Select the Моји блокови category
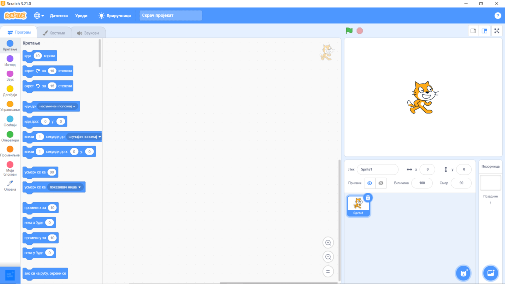505x284 pixels. (x=10, y=169)
